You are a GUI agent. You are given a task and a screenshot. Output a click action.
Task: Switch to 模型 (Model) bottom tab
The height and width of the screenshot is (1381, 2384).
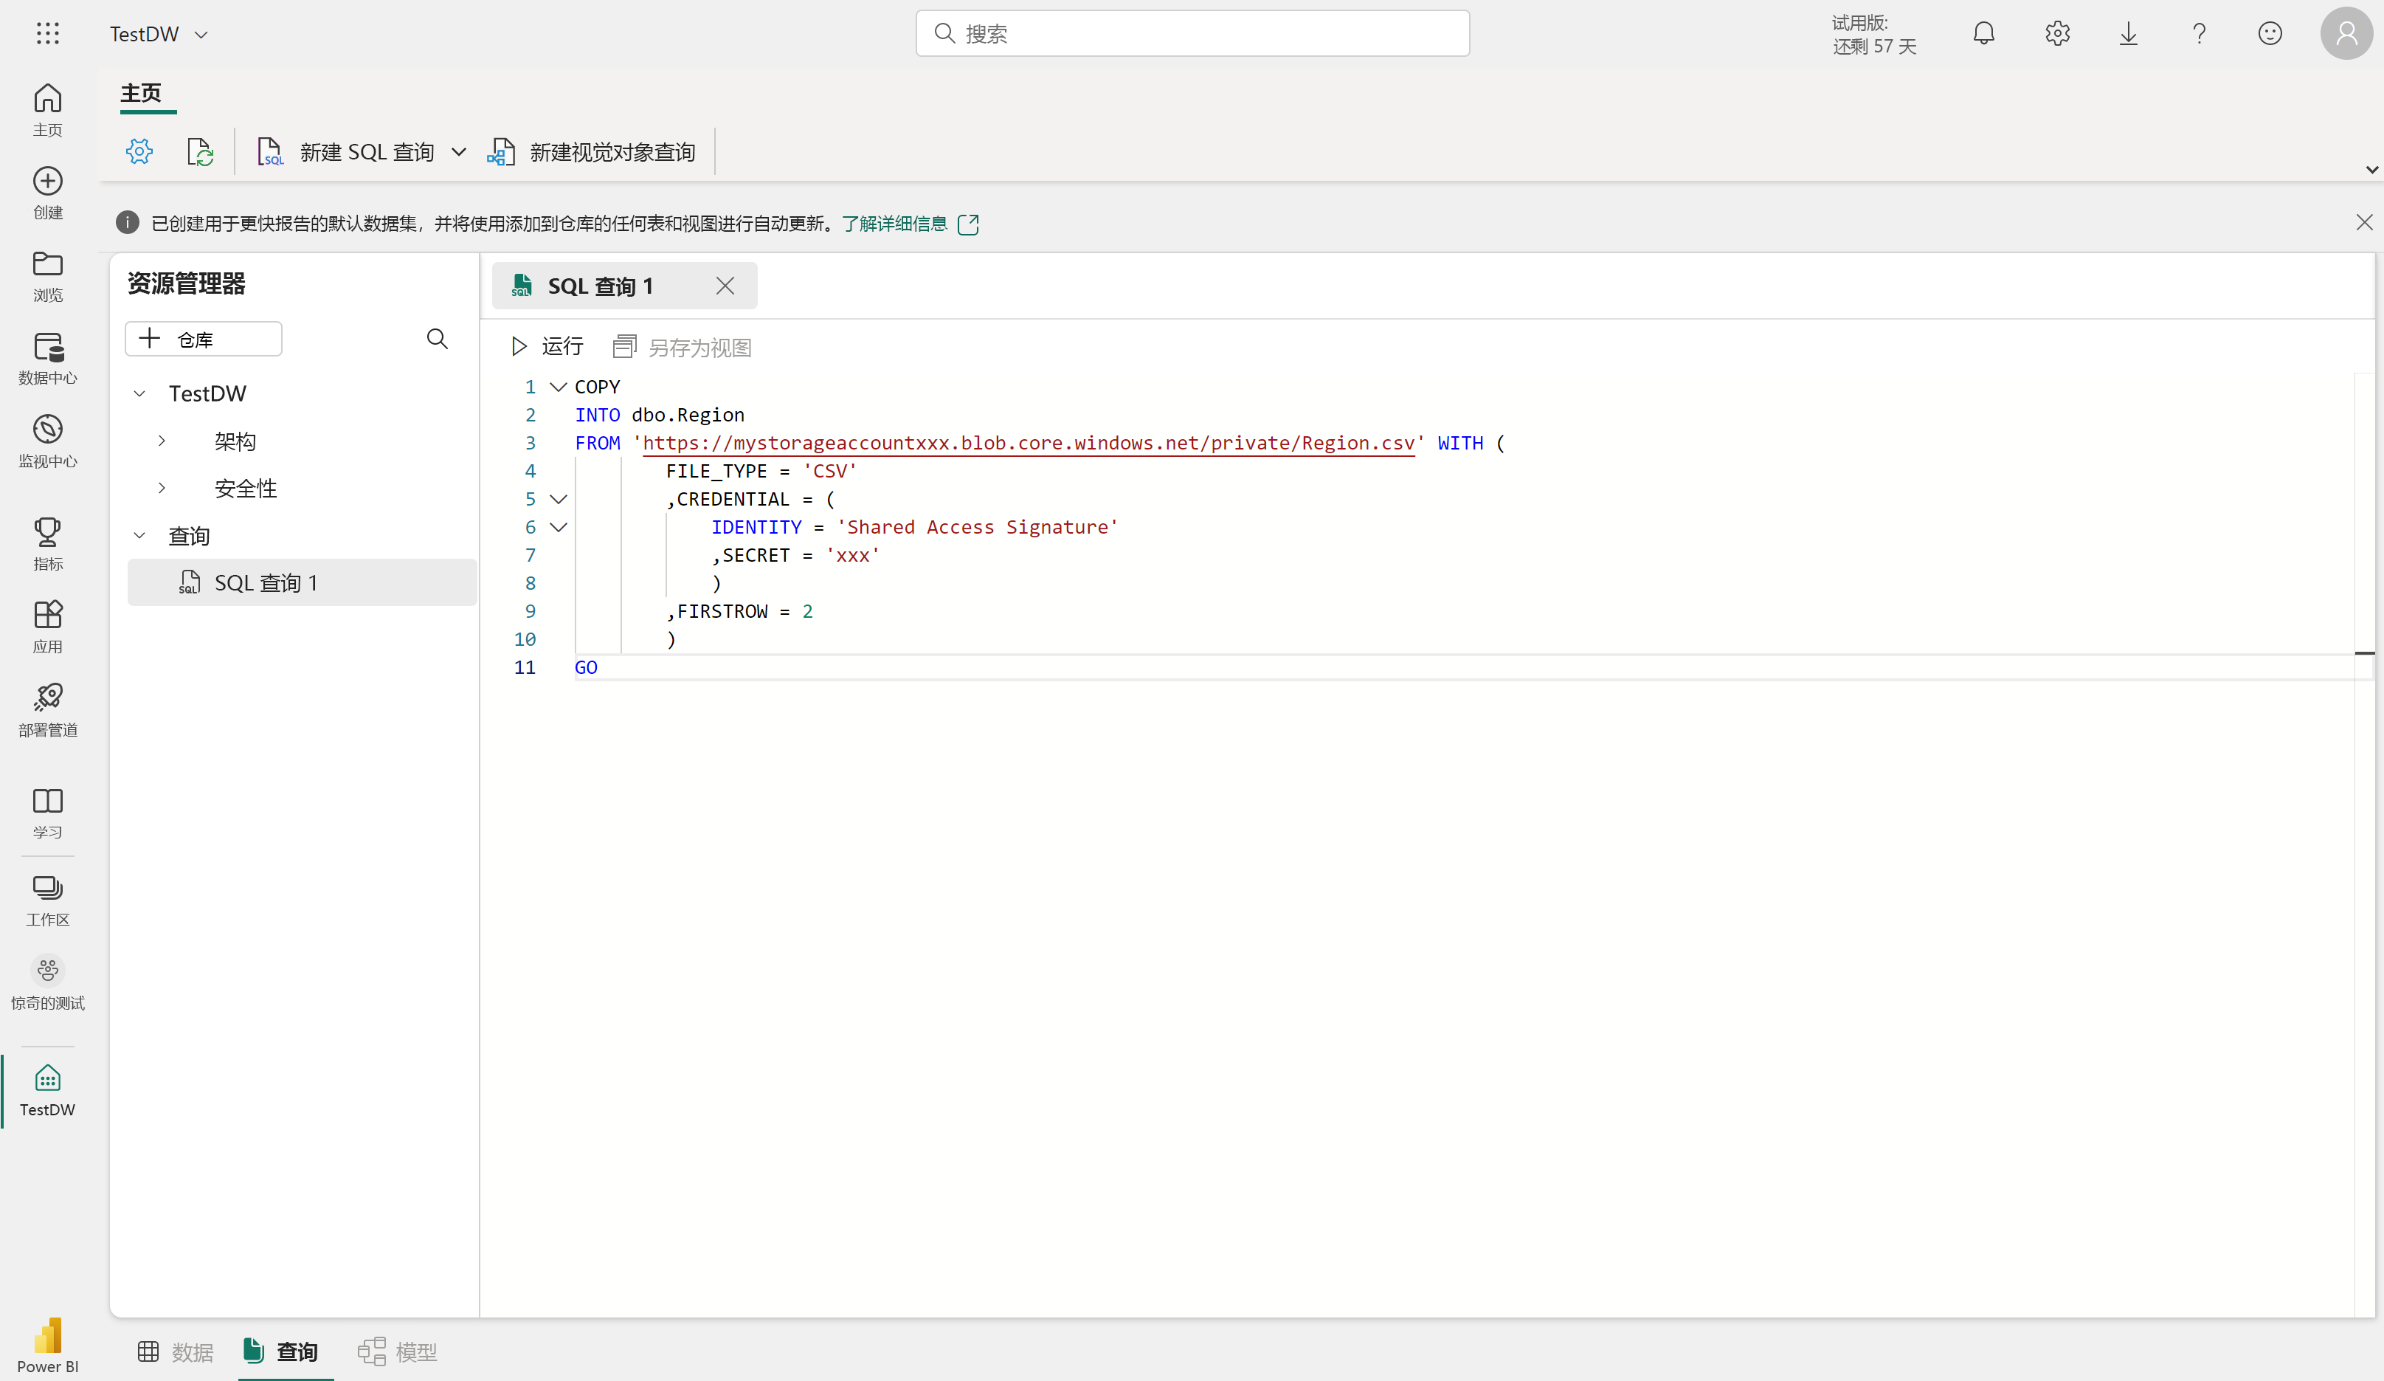tap(399, 1351)
